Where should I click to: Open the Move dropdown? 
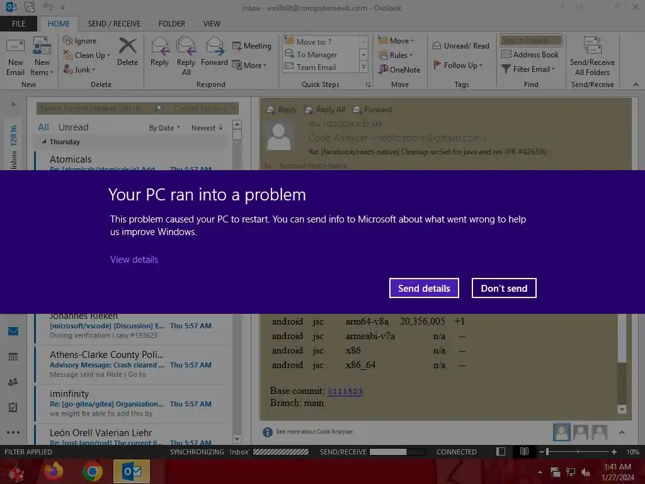(397, 40)
